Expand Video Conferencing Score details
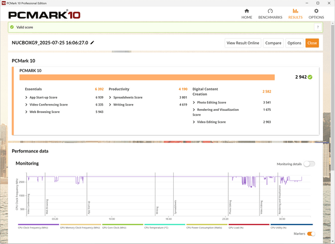 (26, 104)
